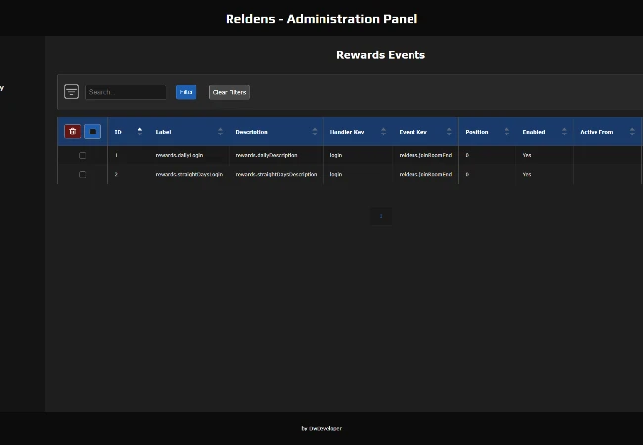Sort by Handler Key column arrows
The height and width of the screenshot is (445, 643).
(384, 132)
